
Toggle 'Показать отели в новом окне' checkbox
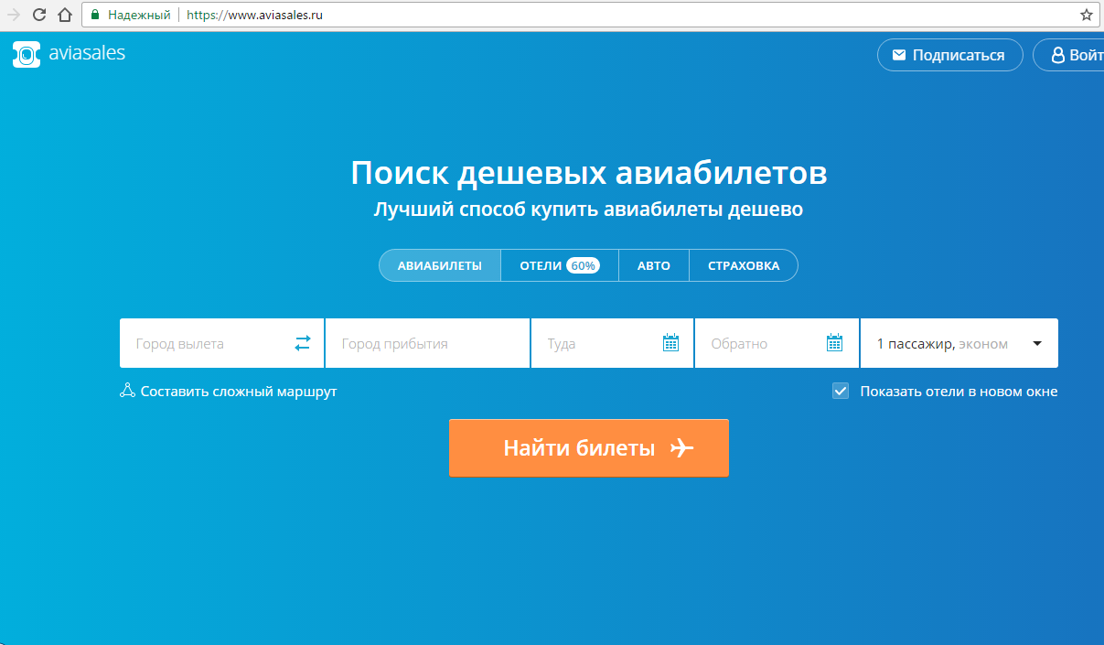841,392
